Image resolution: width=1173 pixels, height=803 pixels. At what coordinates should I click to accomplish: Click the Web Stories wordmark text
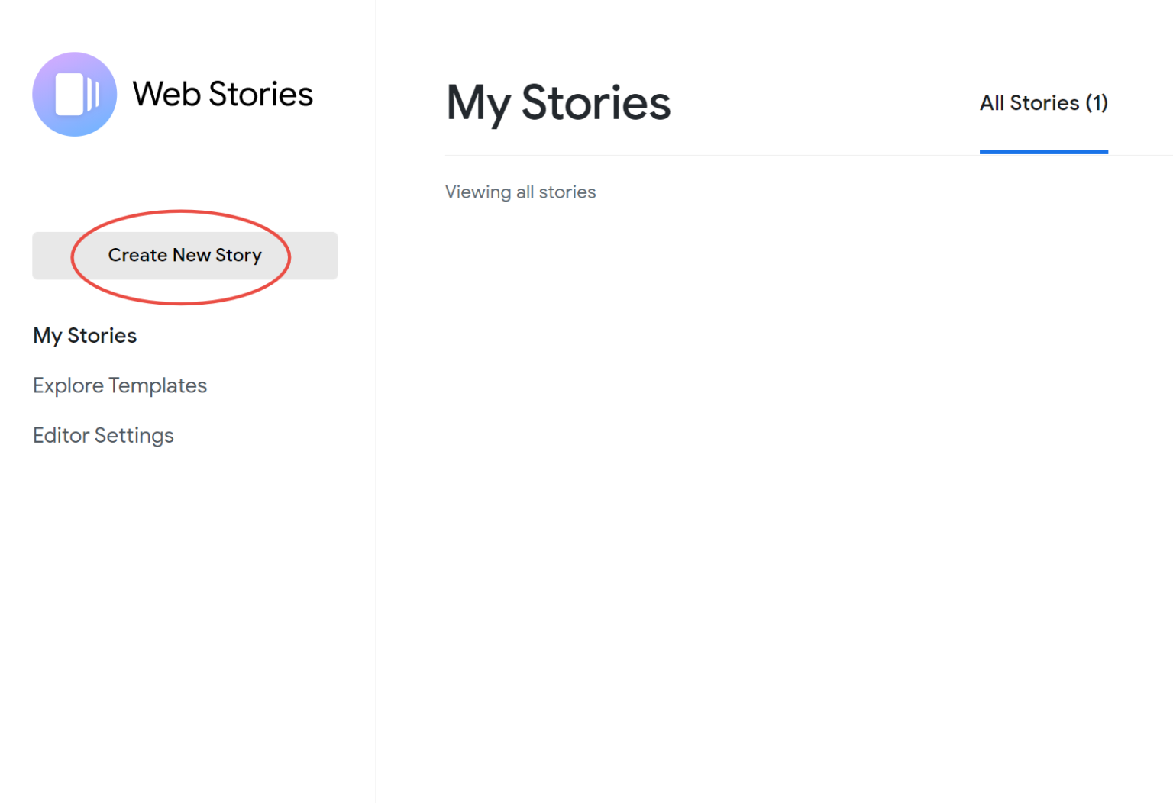coord(221,94)
